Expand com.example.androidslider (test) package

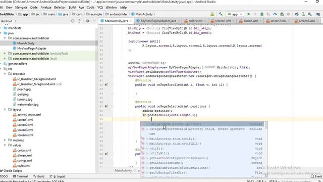(x=5, y=59)
